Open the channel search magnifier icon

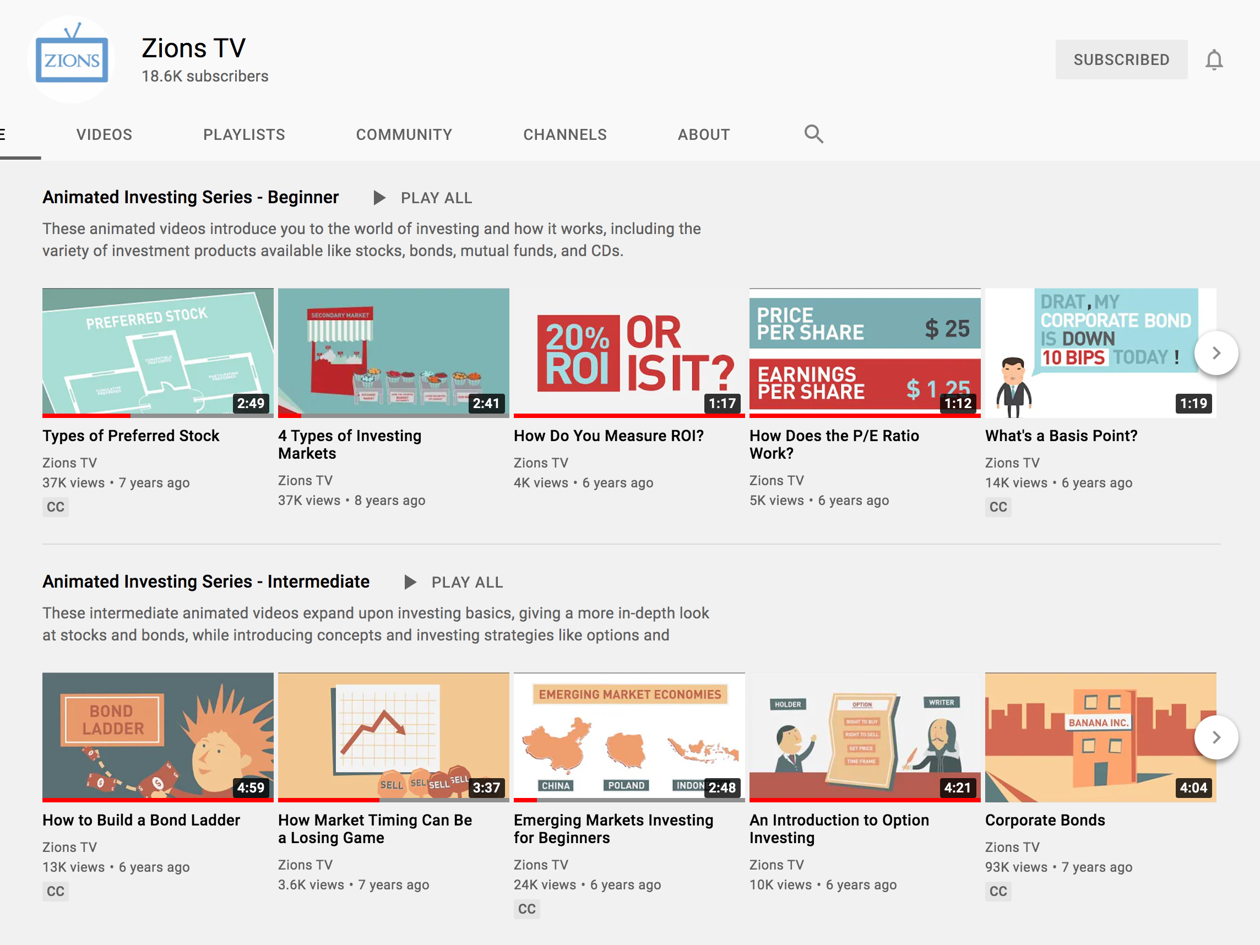[813, 134]
